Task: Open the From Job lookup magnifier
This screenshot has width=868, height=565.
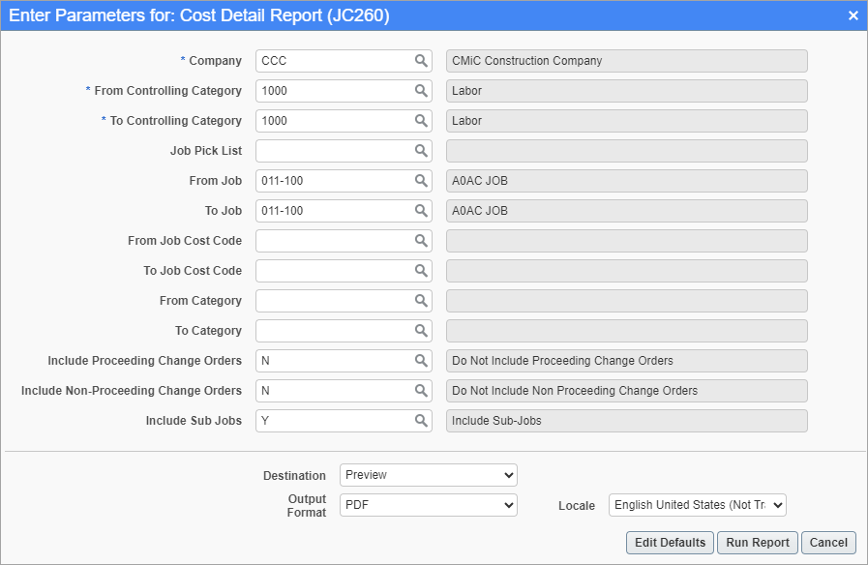Action: pos(421,180)
